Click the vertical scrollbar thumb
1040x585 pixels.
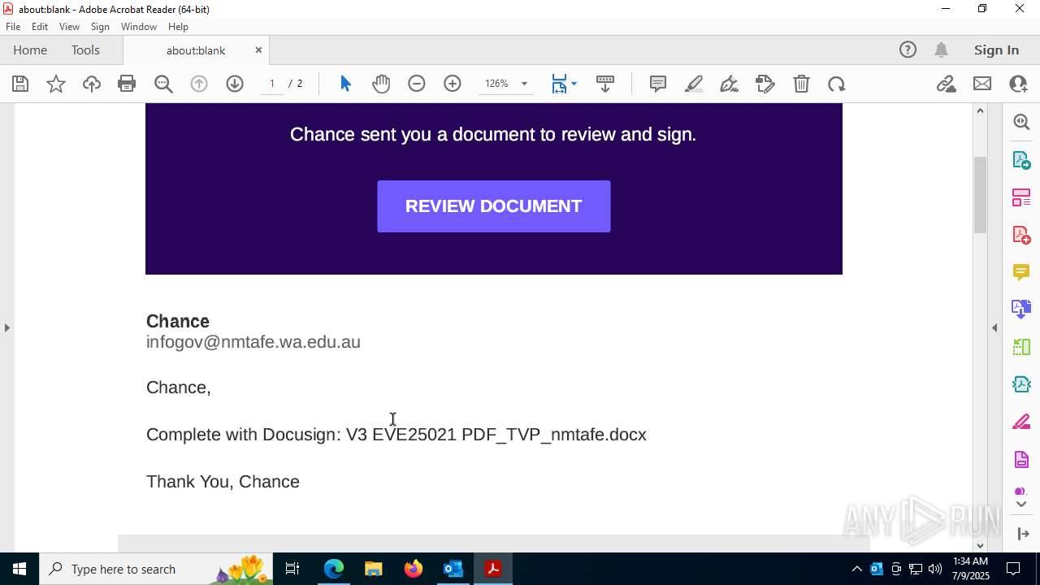[x=980, y=195]
